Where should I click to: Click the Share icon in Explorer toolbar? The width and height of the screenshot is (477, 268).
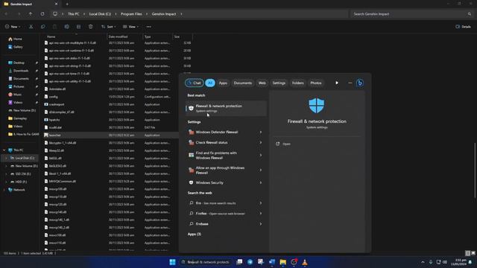(78, 27)
